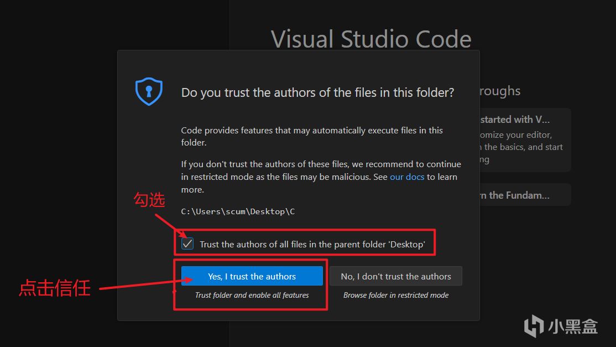This screenshot has width=616, height=347.
Task: Choose 'No, I don't trust the authors'
Action: 395,276
